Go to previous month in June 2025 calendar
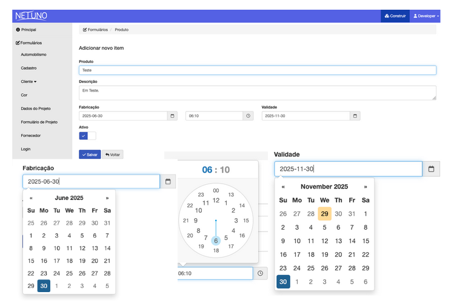The width and height of the screenshot is (451, 303). tap(31, 198)
